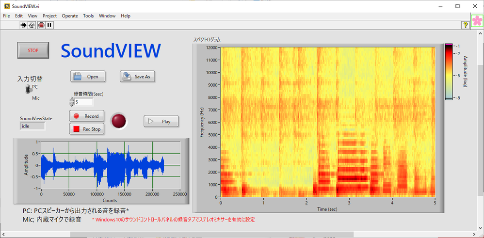
Task: Click the 入力切替 label
Action: (30, 79)
